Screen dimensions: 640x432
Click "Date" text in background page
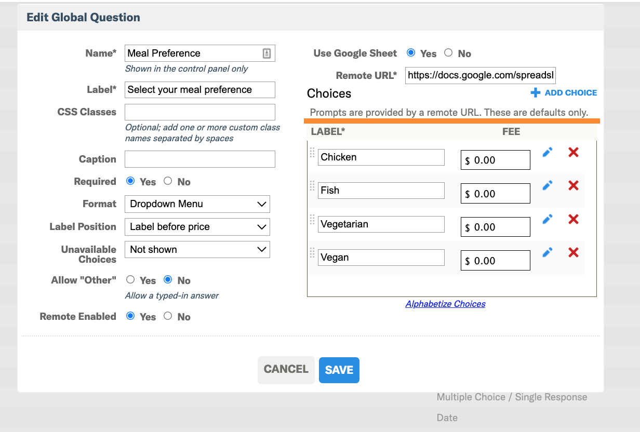(447, 417)
